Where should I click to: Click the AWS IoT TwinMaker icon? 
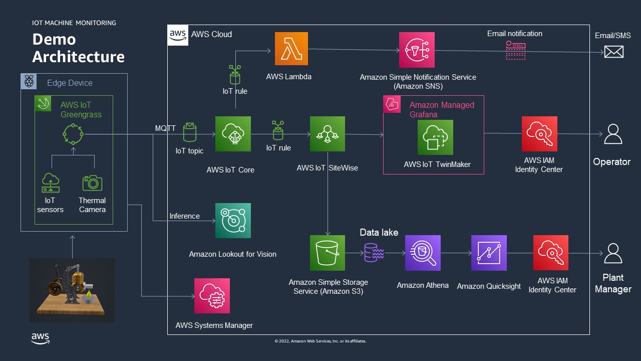435,137
